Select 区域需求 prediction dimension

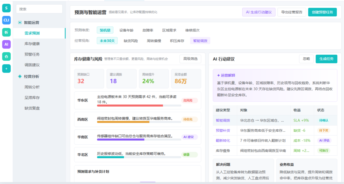click(169, 30)
